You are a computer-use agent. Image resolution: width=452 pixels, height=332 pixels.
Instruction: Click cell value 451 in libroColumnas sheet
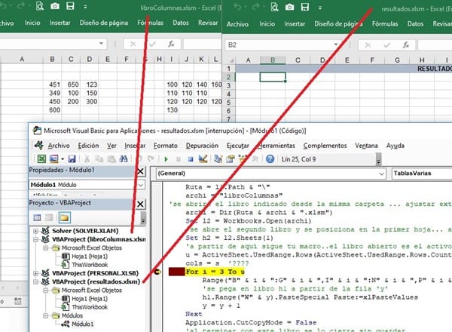(x=54, y=85)
